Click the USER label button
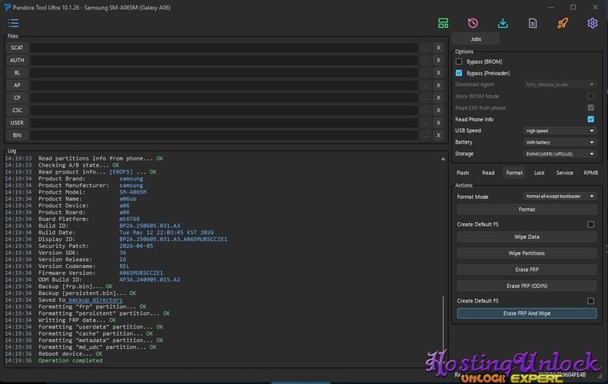This screenshot has width=608, height=384. 17,123
